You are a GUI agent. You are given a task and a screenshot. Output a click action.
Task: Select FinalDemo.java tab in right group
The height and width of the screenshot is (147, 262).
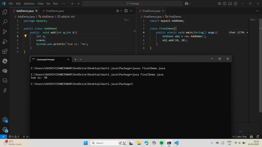[x=151, y=11]
